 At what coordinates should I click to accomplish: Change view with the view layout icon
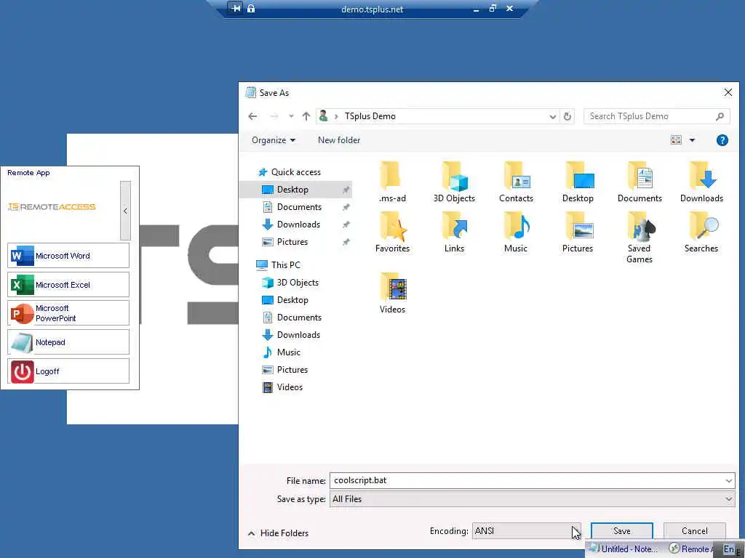point(676,140)
